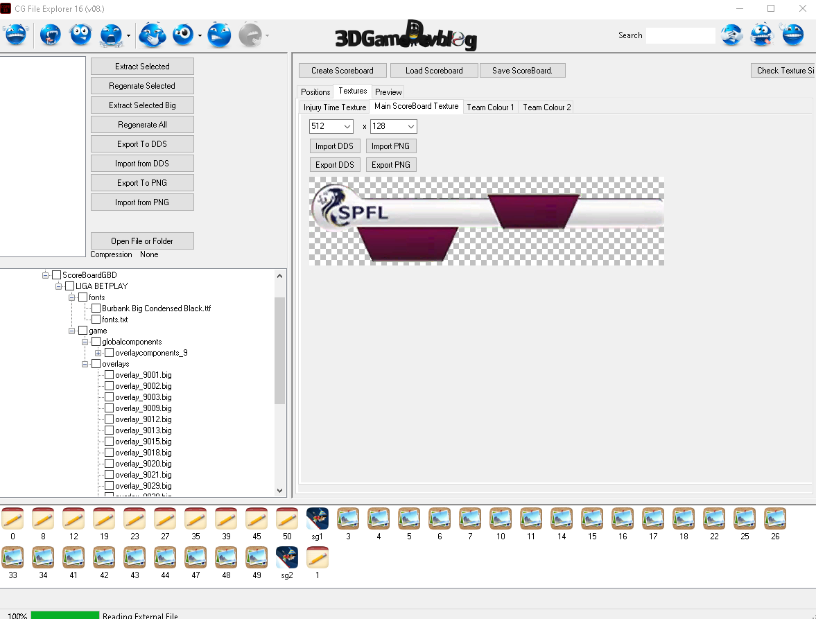Switch to the Textures tab

click(353, 91)
